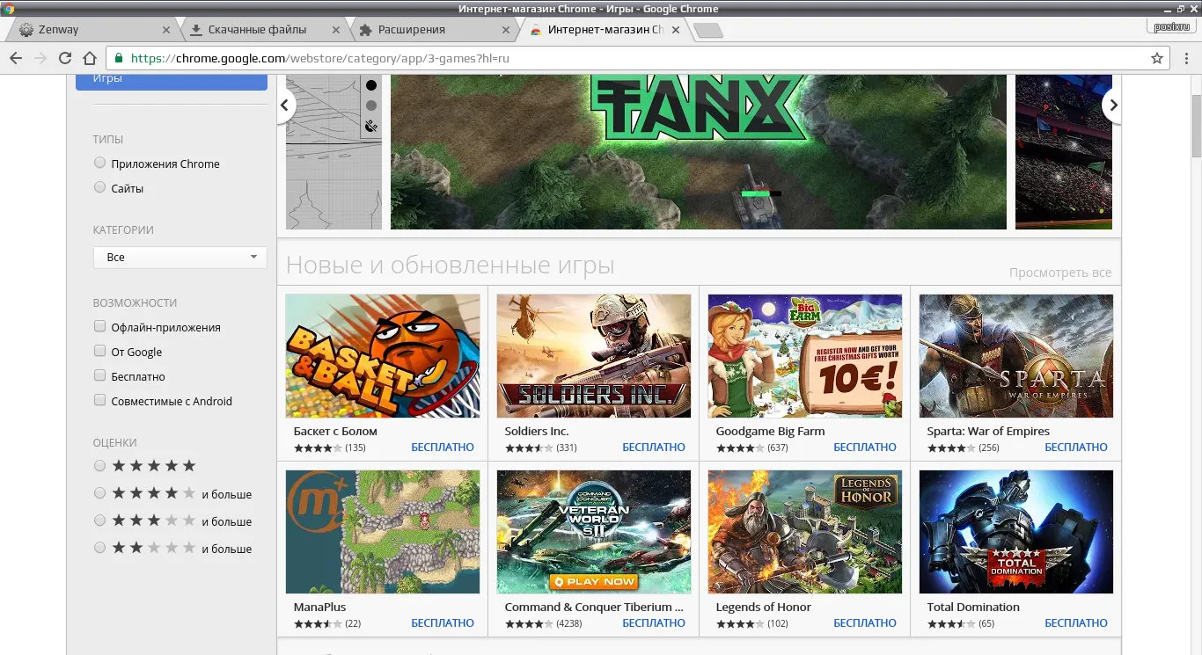The height and width of the screenshot is (655, 1202).
Task: Click the forward navigation arrow
Action: 40,58
